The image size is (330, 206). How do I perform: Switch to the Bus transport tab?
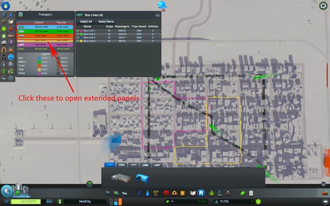pos(109,165)
